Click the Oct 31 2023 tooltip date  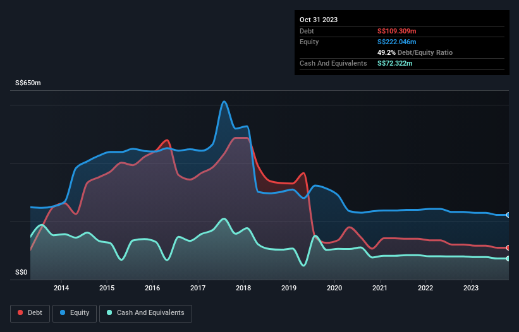click(319, 20)
